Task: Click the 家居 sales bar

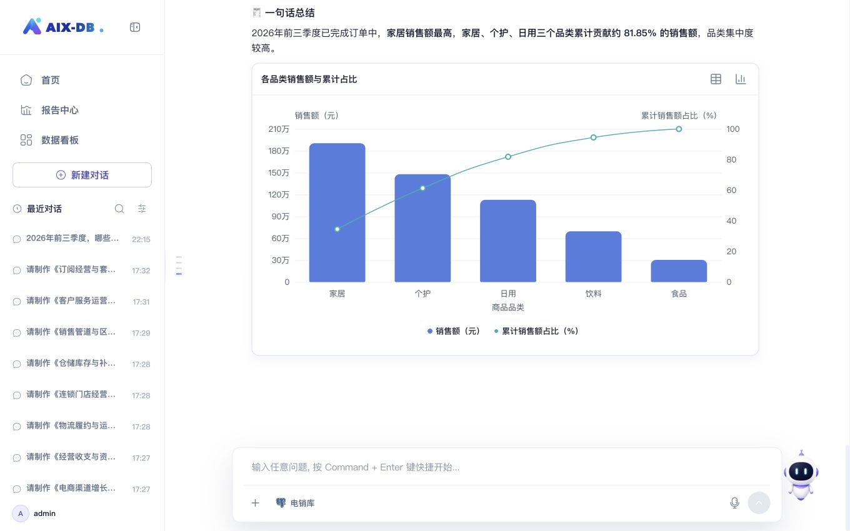Action: pyautogui.click(x=337, y=212)
